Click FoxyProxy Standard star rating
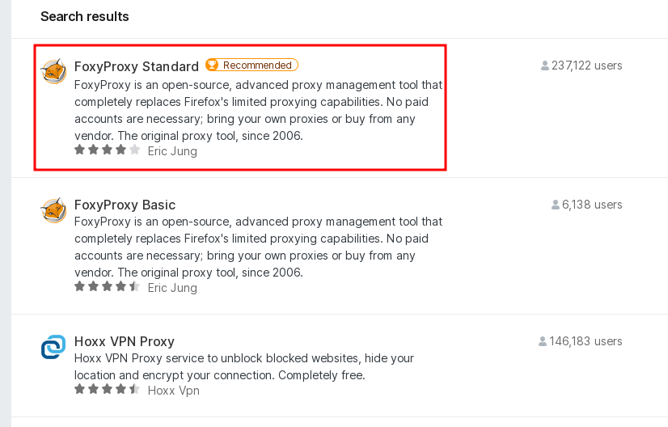 107,150
